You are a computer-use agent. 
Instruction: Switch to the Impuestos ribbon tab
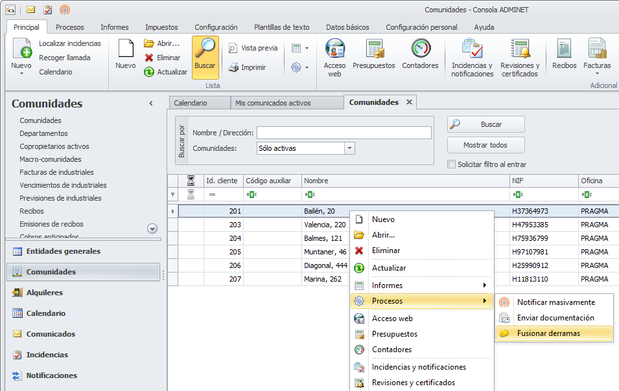161,27
